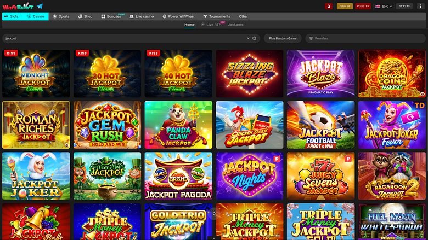Open Panda Claw Jackpot game
Screen dimensions: 428x240
coord(178,125)
